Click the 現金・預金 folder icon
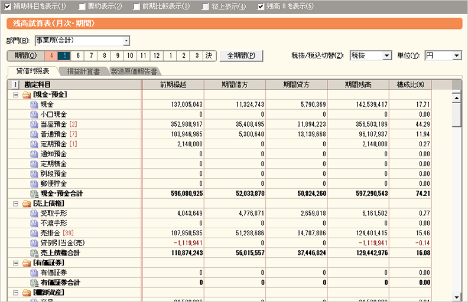 [x=26, y=94]
